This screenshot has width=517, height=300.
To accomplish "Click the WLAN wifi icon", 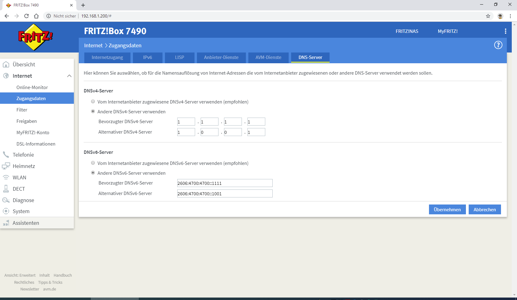I will point(6,177).
